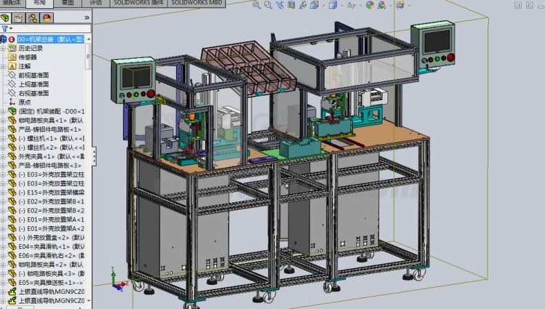
Task: Open the PropertyManager panel tab
Action: click(x=19, y=17)
